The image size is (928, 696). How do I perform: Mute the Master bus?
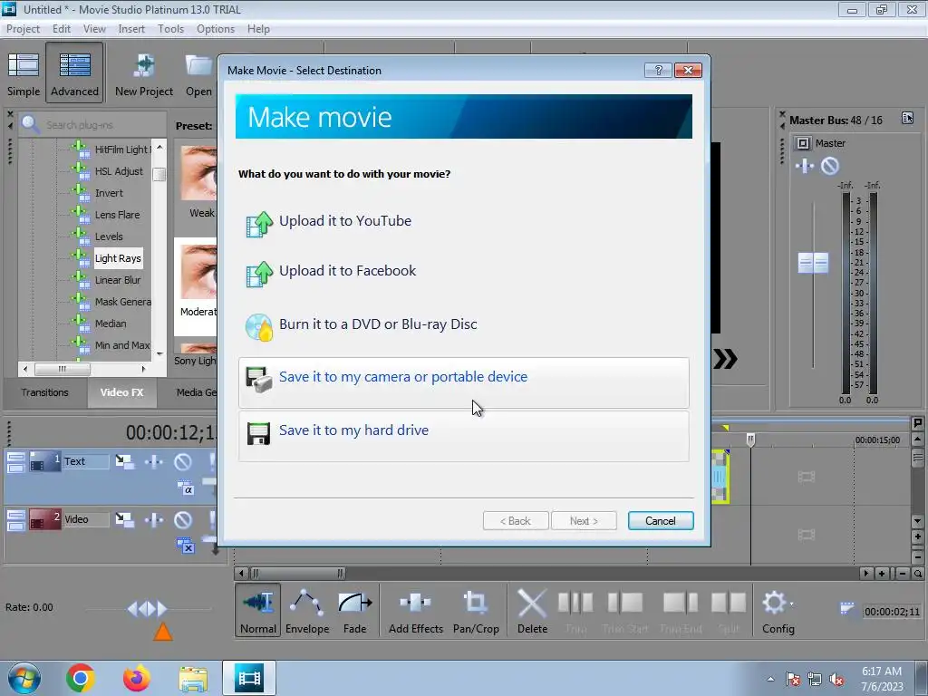click(830, 167)
